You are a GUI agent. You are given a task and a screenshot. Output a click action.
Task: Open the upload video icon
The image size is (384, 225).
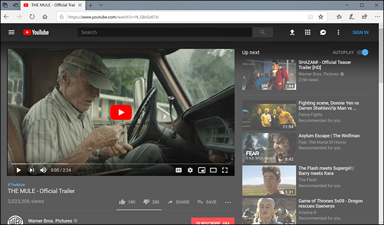(292, 32)
